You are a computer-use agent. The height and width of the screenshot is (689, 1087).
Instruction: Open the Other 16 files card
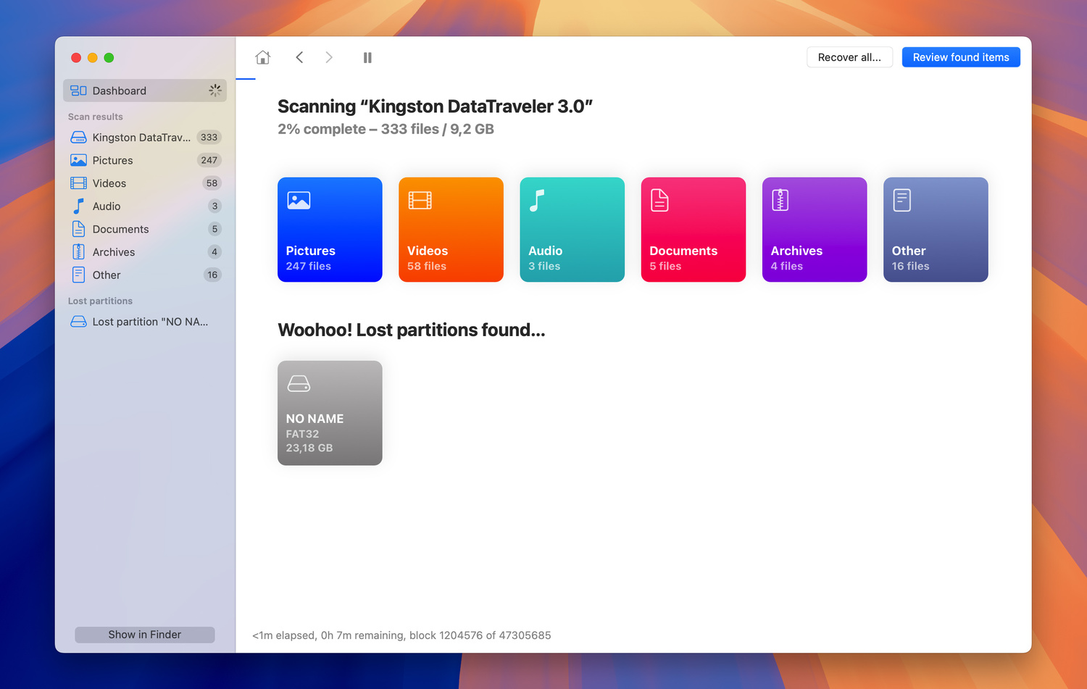click(x=936, y=230)
